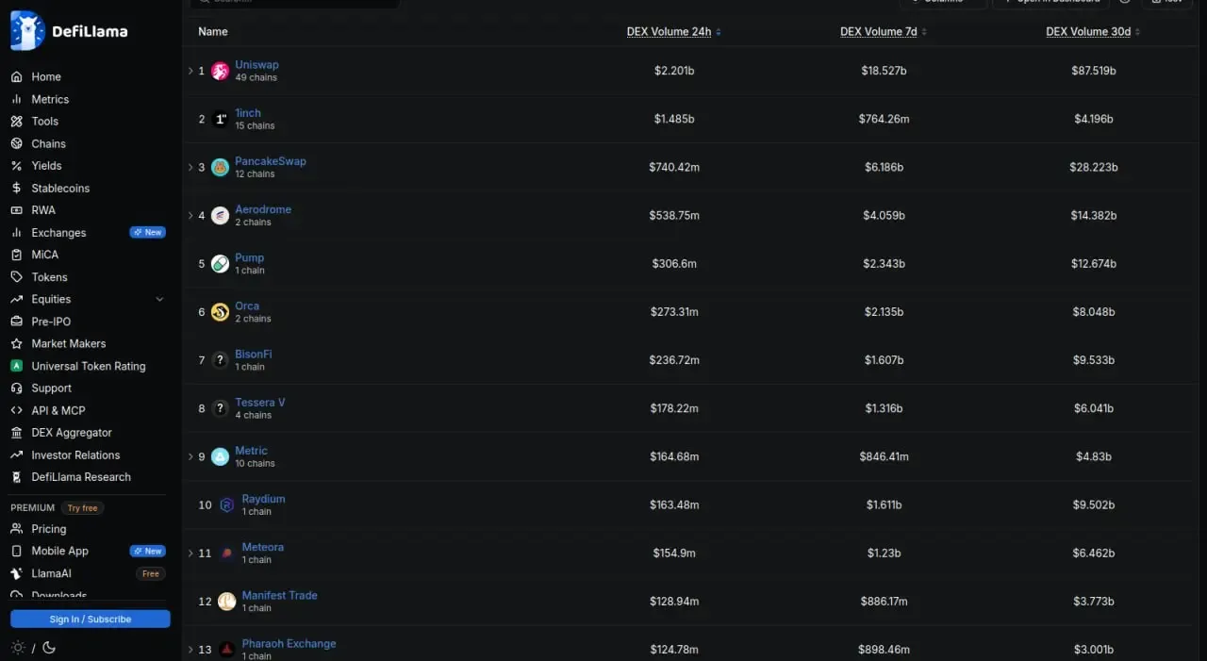The image size is (1207, 661).
Task: Click the Yields percent icon
Action: click(16, 166)
